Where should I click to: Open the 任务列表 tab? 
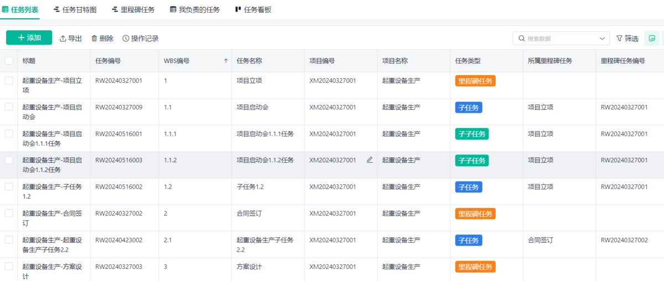(x=20, y=9)
